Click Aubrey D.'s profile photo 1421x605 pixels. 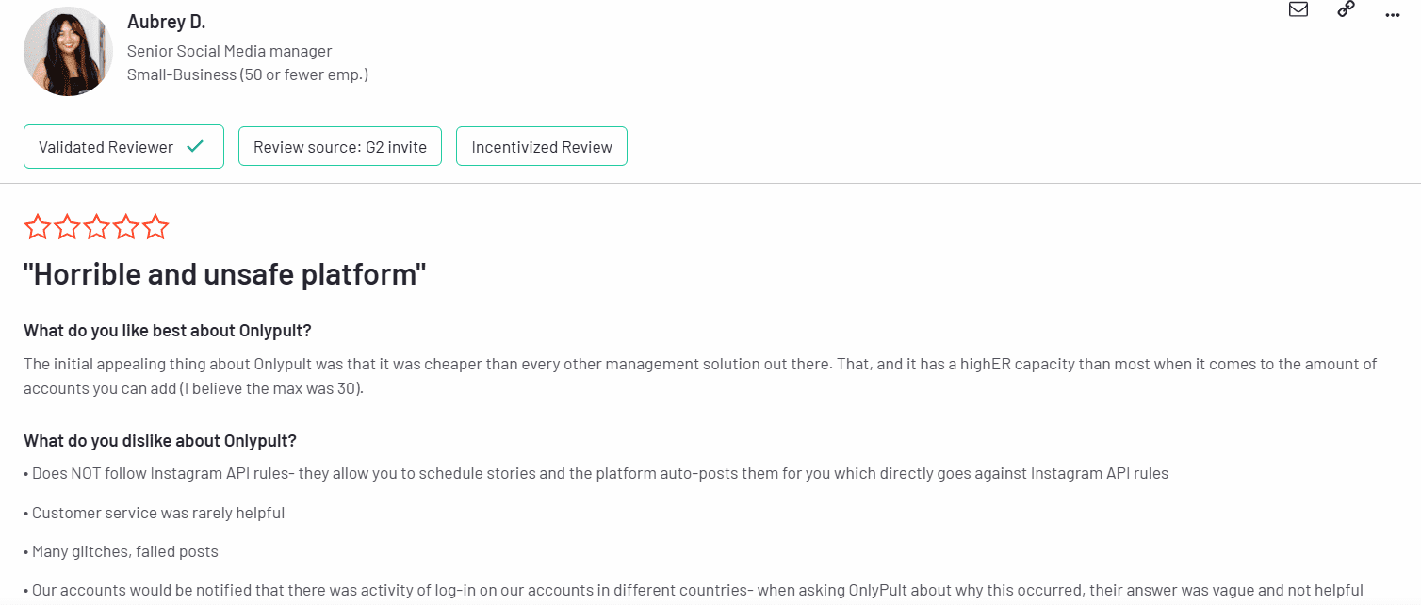coord(68,51)
